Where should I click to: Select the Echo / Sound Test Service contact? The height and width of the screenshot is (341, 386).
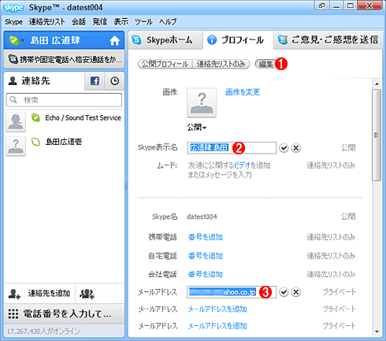point(64,121)
